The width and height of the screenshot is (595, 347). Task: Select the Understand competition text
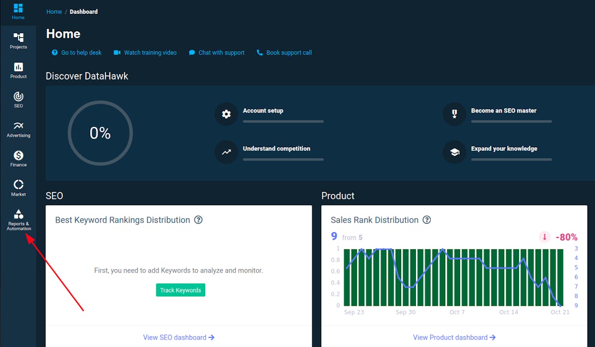(x=277, y=148)
